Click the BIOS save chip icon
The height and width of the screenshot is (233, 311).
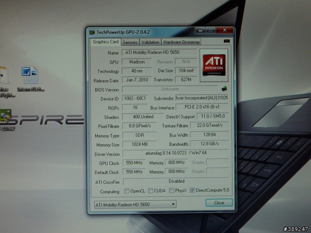tap(225, 88)
